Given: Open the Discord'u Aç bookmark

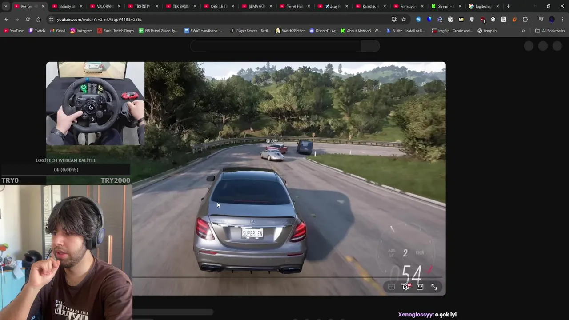Looking at the screenshot, I should click(x=323, y=31).
